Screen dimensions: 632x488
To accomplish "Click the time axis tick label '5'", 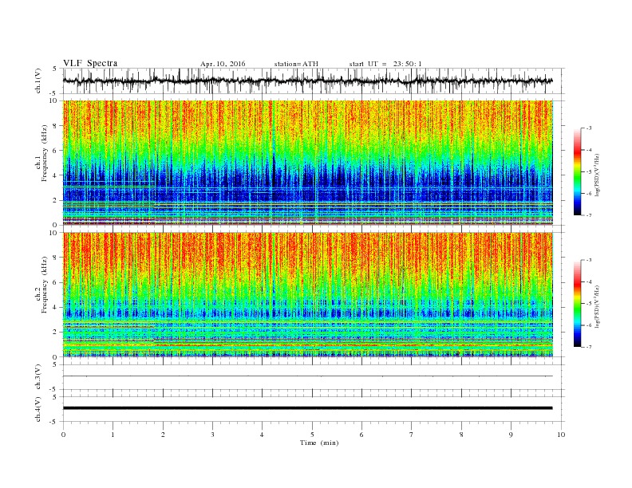I will click(312, 435).
